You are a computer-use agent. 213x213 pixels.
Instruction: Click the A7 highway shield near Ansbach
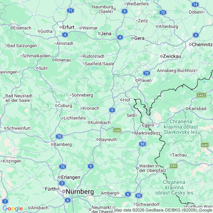[5, 201]
